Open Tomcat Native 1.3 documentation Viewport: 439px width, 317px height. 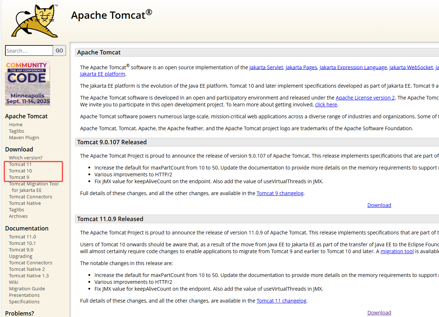[x=29, y=276]
